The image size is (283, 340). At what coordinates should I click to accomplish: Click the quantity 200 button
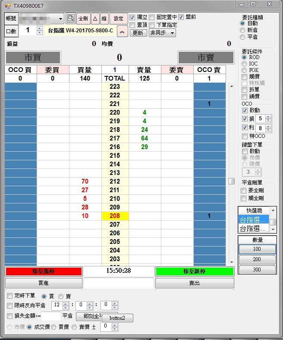pos(257,259)
